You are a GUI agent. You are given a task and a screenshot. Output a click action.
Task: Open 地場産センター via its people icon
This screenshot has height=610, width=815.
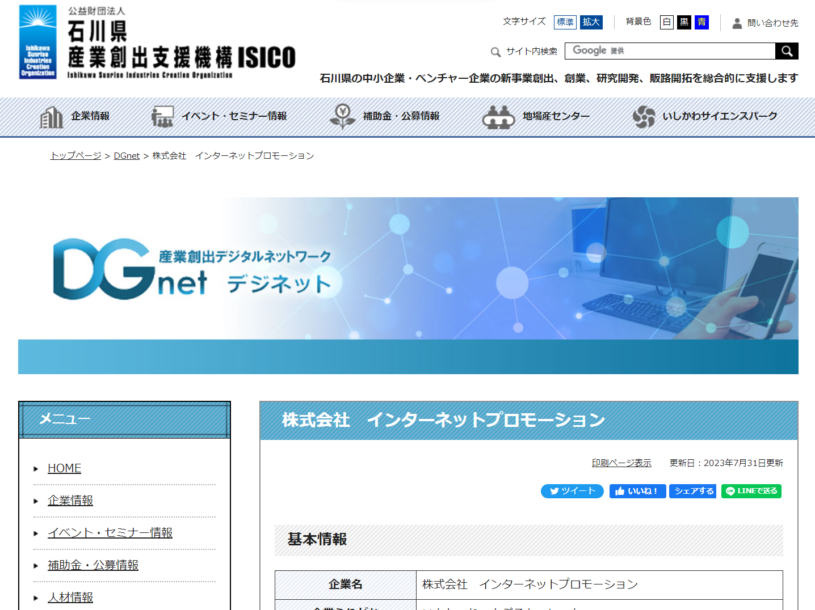499,116
